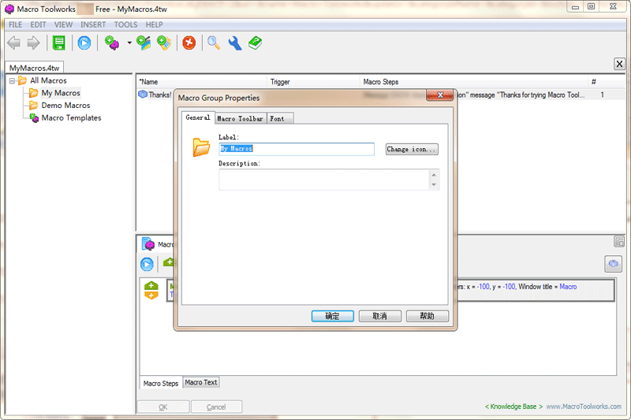Switch to the Macro Text tab
The image size is (631, 420).
pyautogui.click(x=201, y=382)
